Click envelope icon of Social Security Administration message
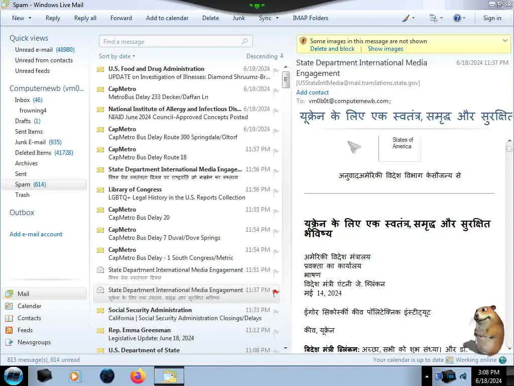This screenshot has height=386, width=514. (100, 311)
